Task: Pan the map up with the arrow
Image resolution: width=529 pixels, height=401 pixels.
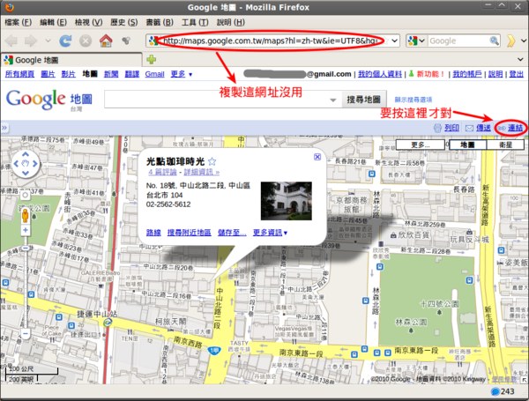Action: (26, 154)
